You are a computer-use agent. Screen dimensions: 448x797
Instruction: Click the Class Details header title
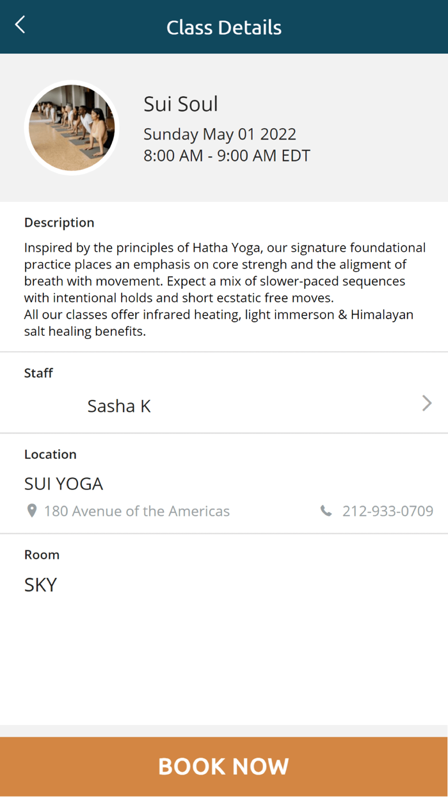click(224, 28)
